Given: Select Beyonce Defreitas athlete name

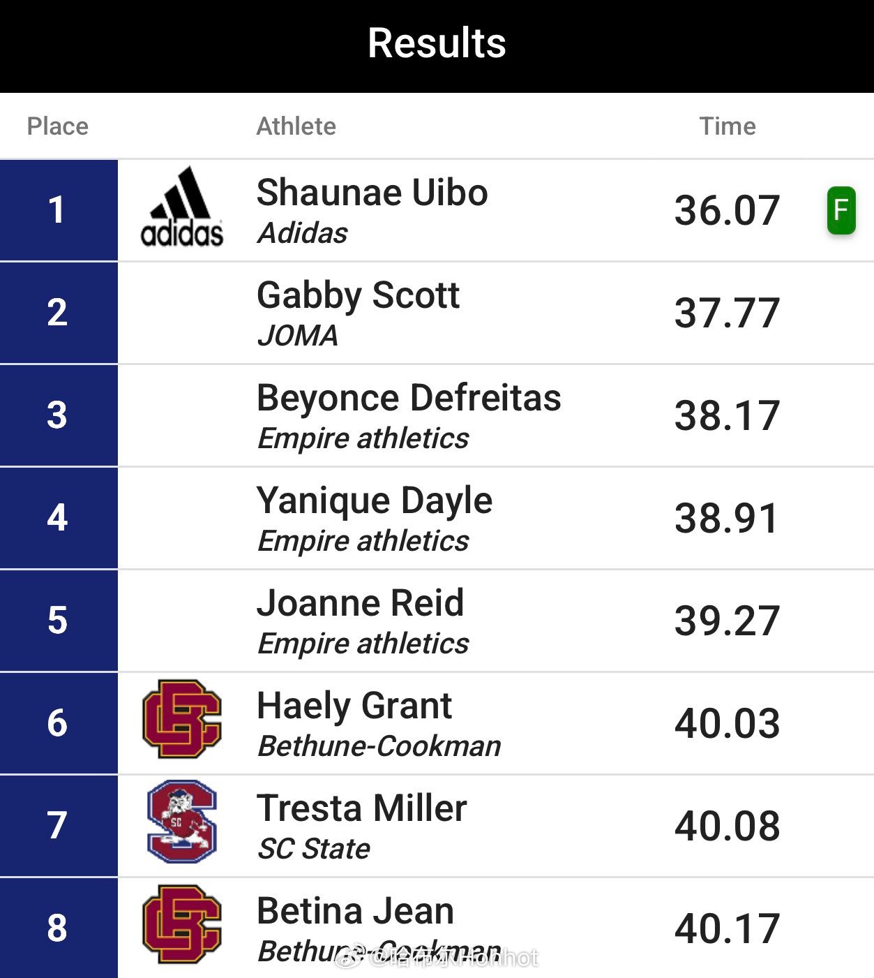Looking at the screenshot, I should 409,398.
